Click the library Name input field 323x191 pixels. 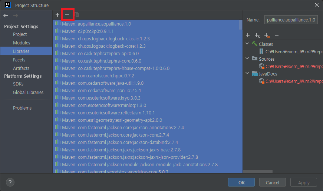click(291, 20)
